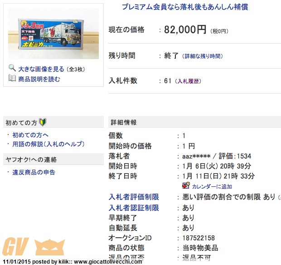This screenshot has width=281, height=265.
Task: Open the 初めての方へ link
Action: tap(30, 135)
